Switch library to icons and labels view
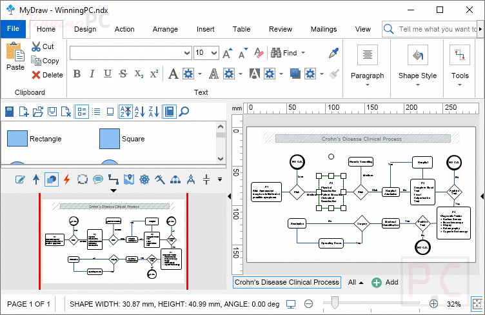The image size is (485, 315). 82,112
